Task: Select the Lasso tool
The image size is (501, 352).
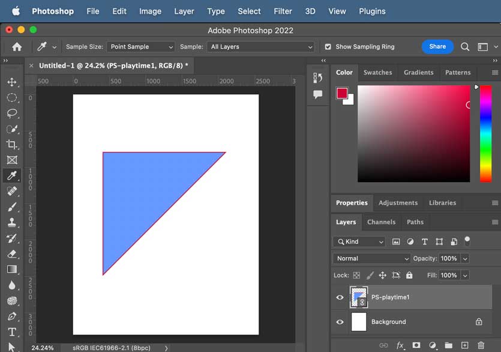Action: 12,114
